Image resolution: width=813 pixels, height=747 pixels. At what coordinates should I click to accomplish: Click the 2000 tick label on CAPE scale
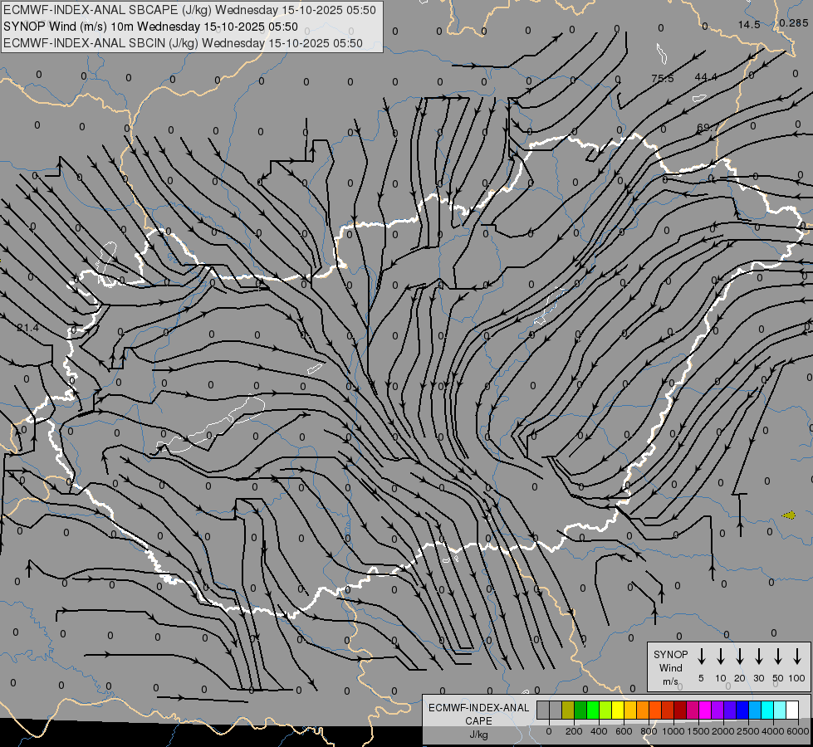click(x=723, y=731)
